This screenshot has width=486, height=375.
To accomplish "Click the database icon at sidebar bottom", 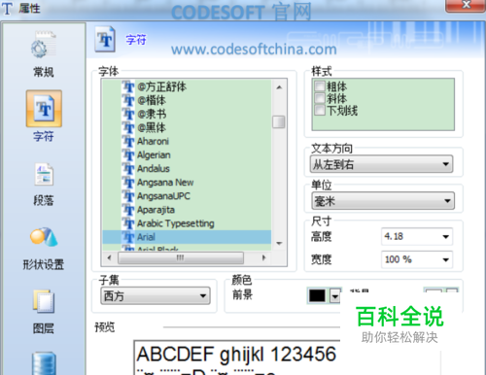I will [44, 363].
